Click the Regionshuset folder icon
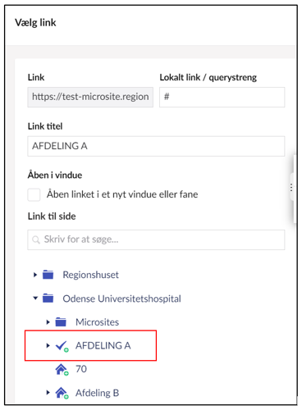The width and height of the screenshot is (302, 410). [x=48, y=275]
